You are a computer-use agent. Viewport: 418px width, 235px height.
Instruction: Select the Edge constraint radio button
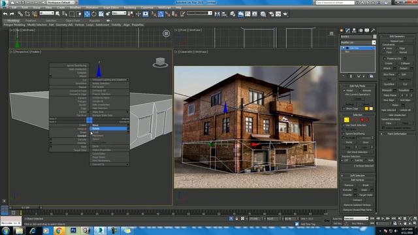coord(398,48)
